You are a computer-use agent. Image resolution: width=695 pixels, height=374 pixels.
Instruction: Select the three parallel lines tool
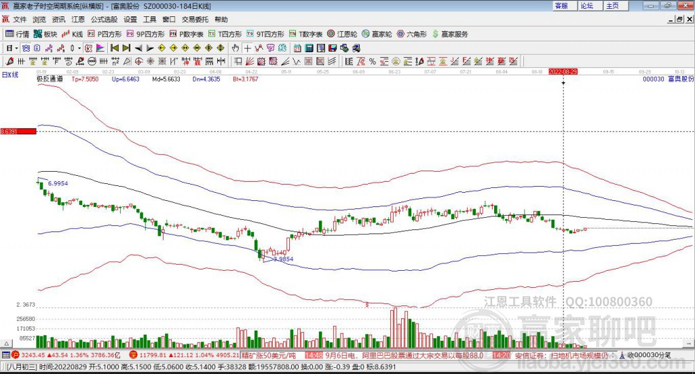coord(331,61)
